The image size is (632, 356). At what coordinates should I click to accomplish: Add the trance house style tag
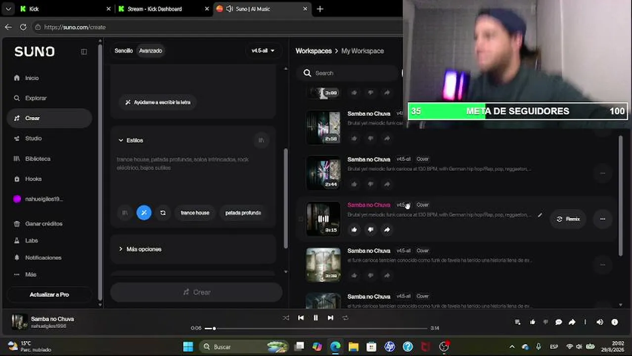point(195,213)
